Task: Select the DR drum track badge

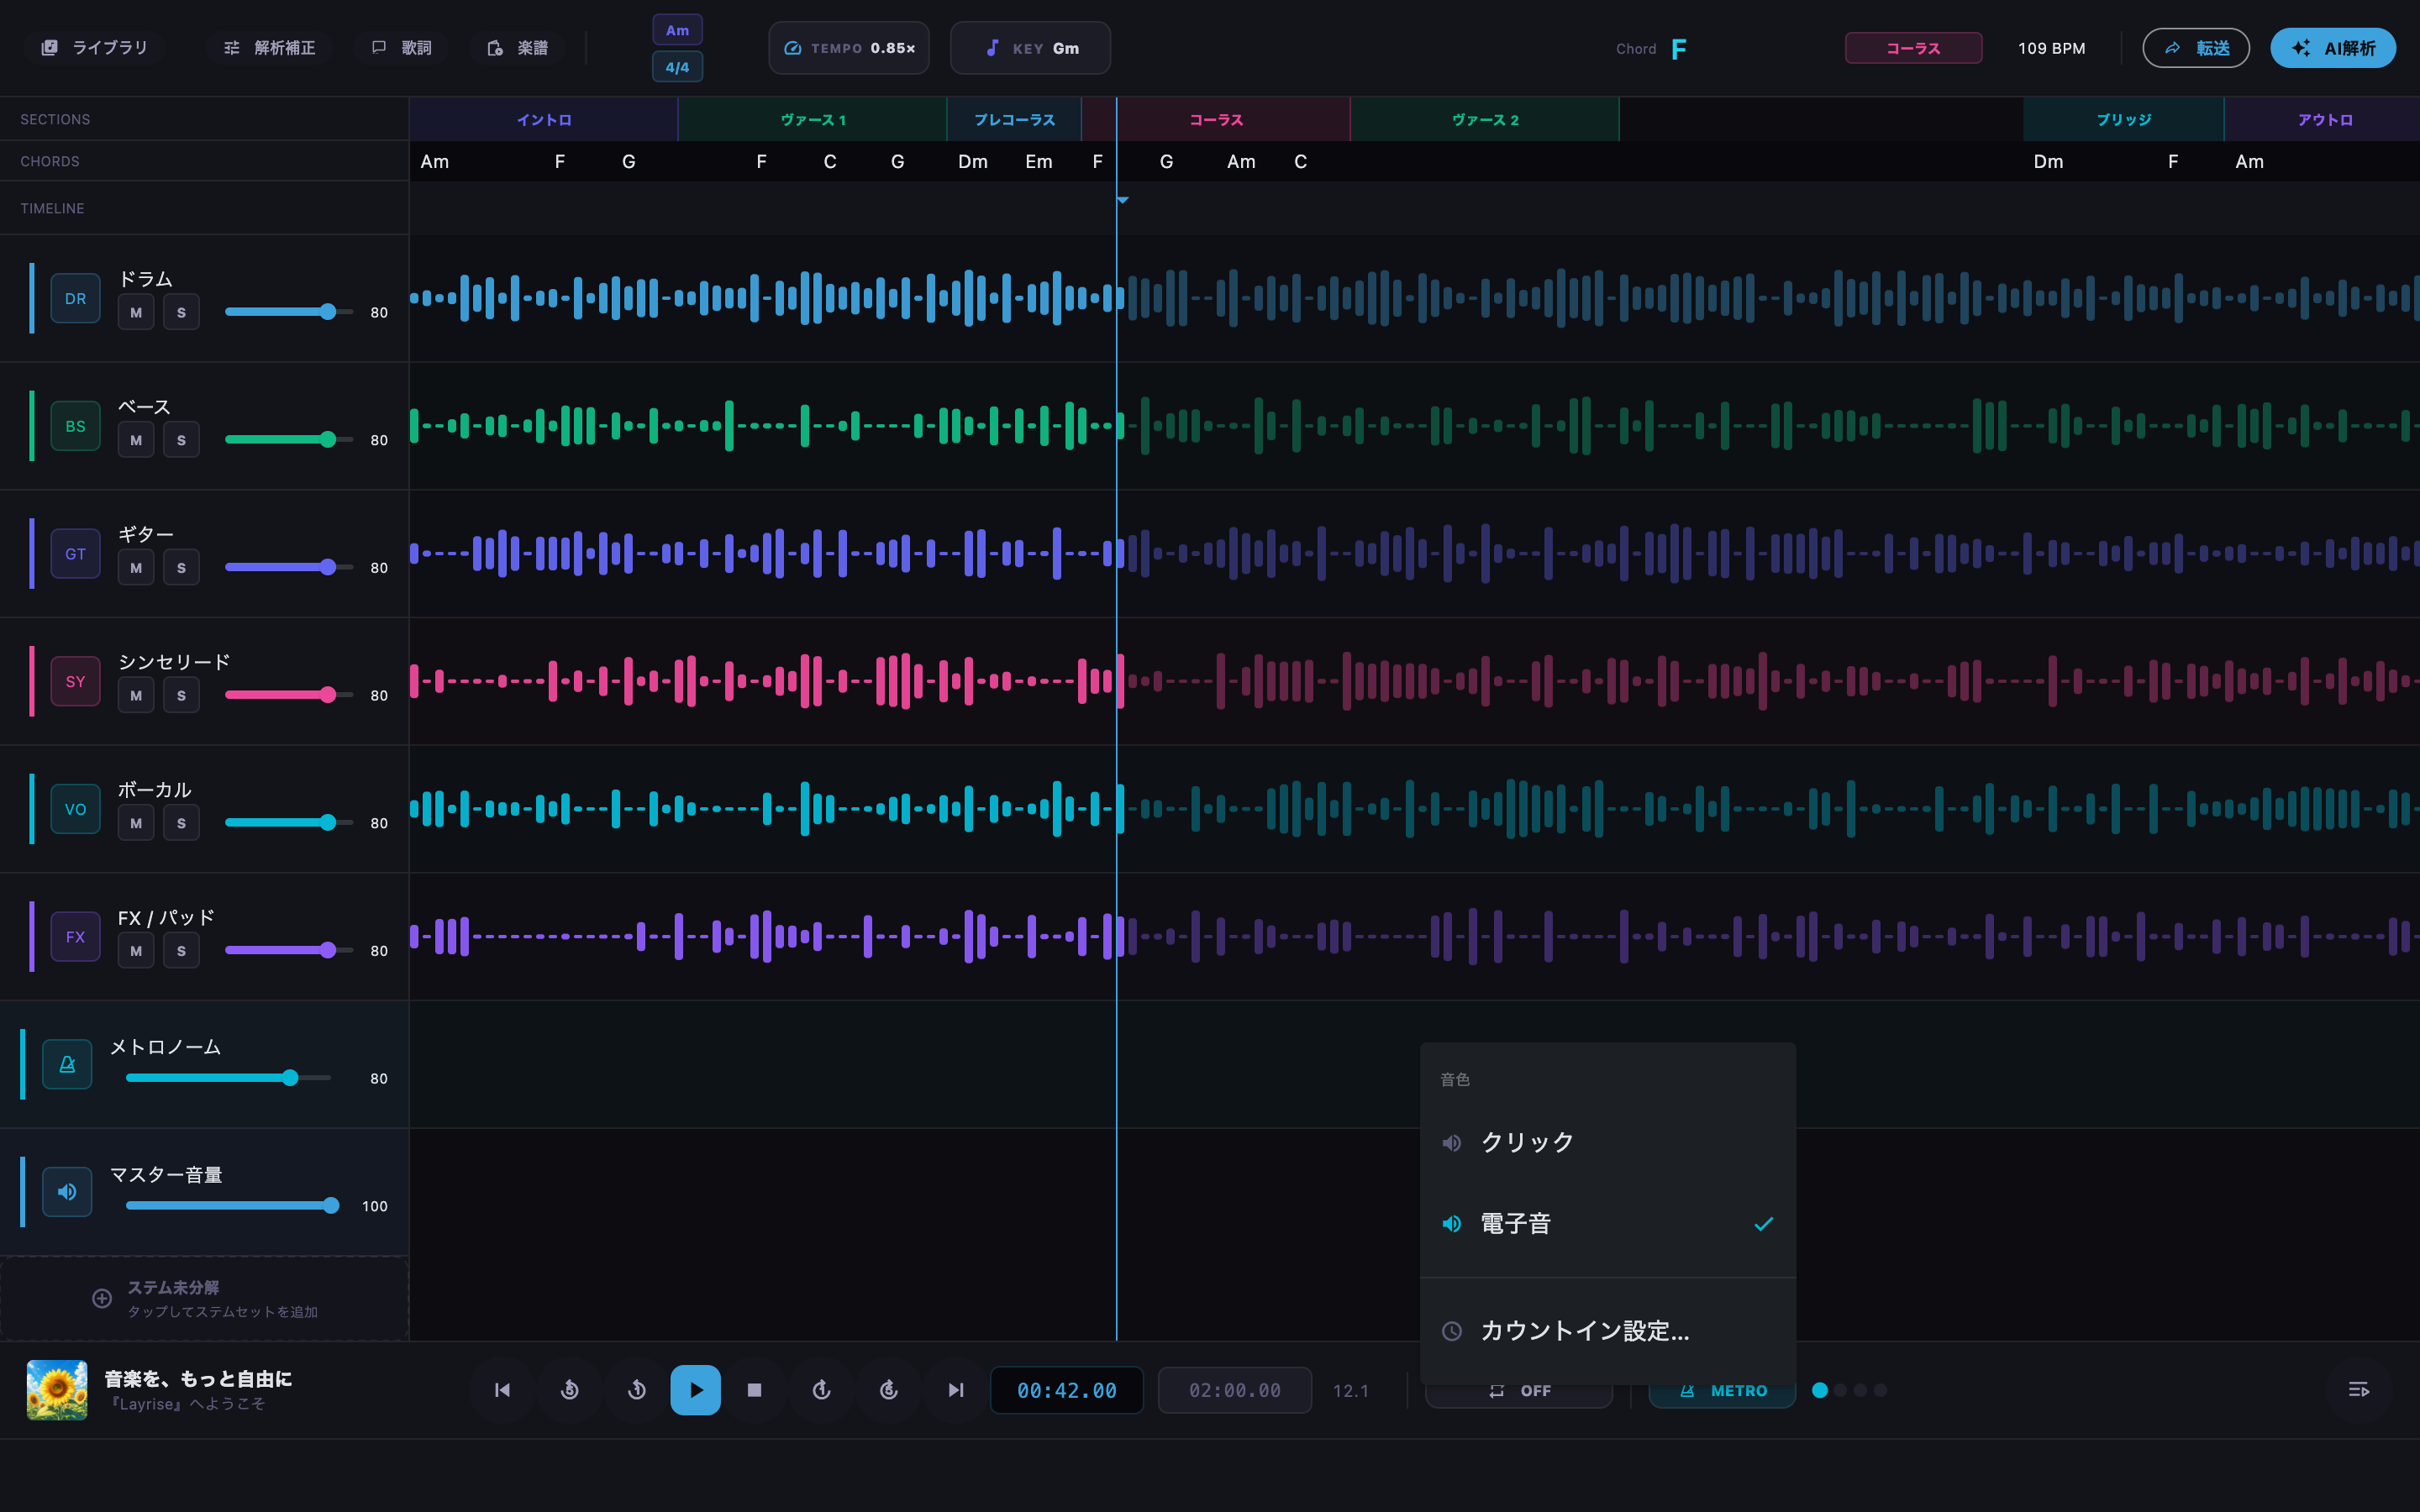Action: 75,298
